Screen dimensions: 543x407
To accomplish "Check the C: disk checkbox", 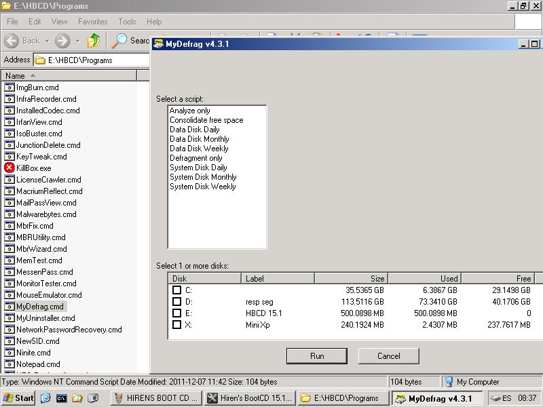I will coord(176,290).
